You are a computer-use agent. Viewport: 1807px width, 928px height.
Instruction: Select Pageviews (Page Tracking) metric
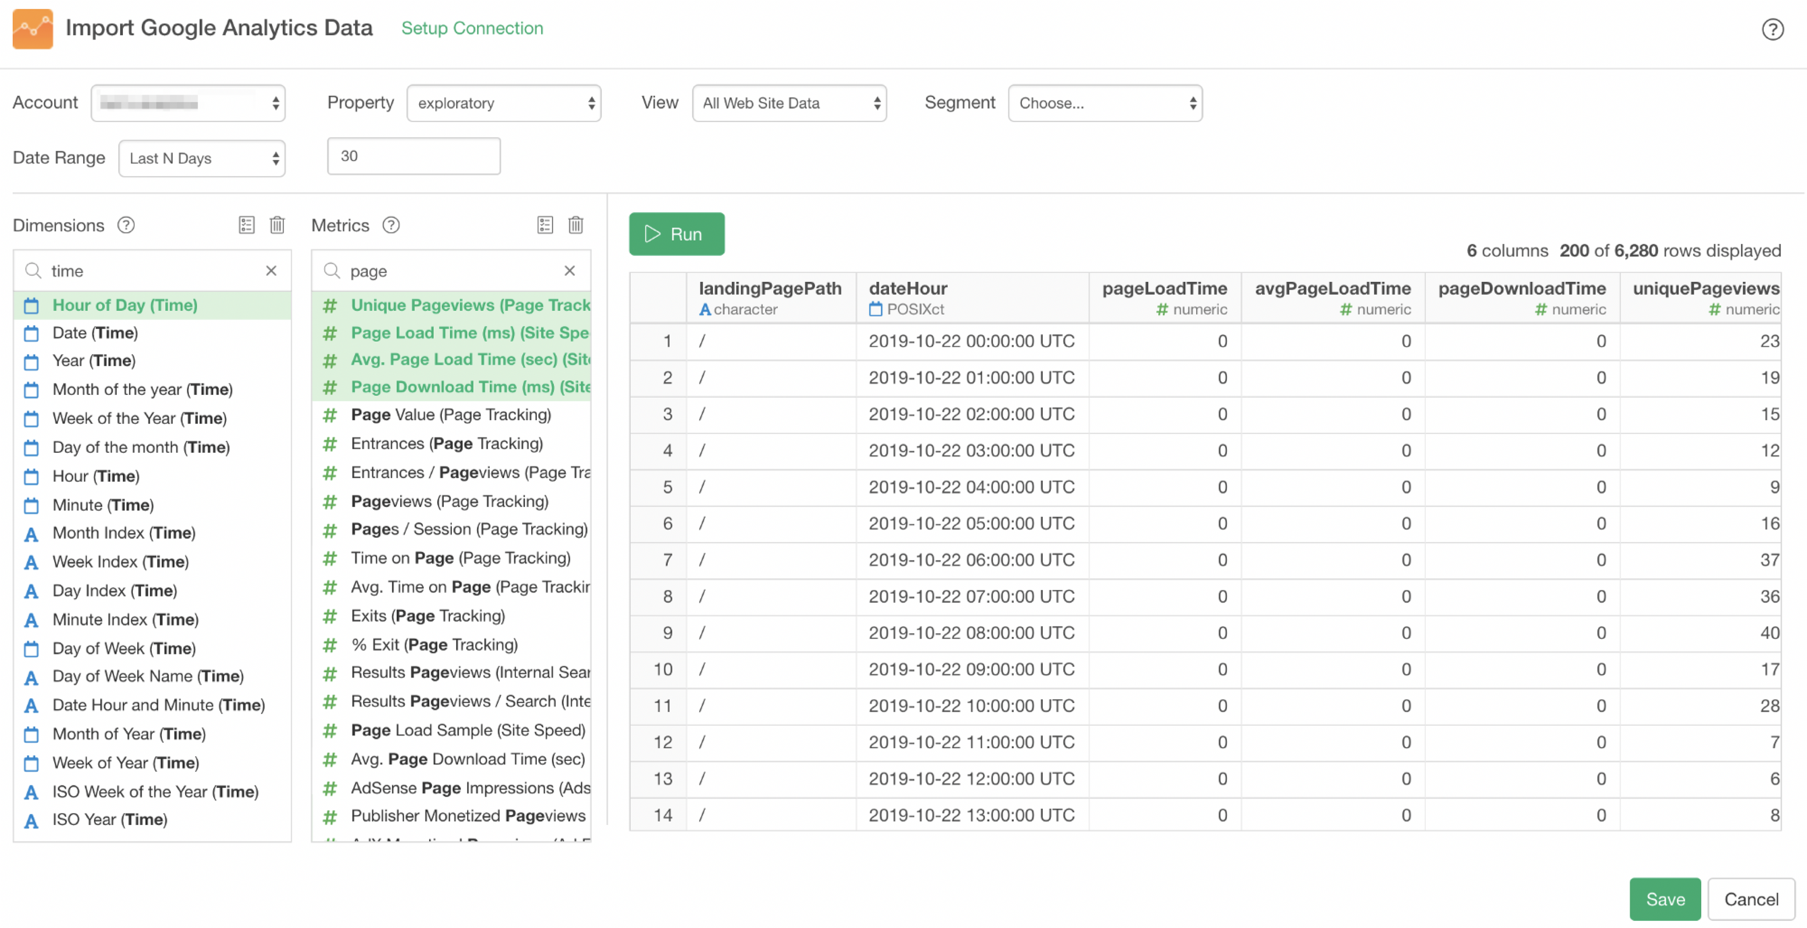pos(449,502)
